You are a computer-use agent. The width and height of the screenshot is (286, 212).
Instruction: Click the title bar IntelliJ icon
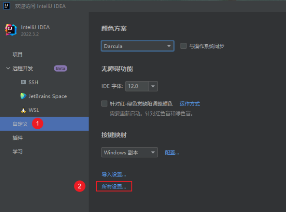coord(7,7)
